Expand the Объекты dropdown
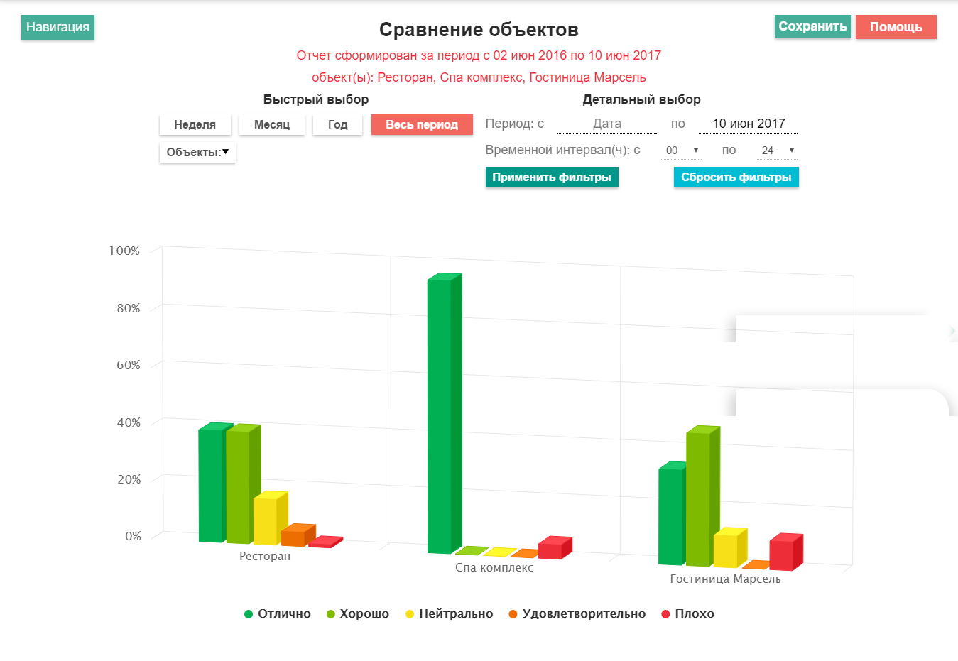The height and width of the screenshot is (661, 958). click(x=197, y=153)
